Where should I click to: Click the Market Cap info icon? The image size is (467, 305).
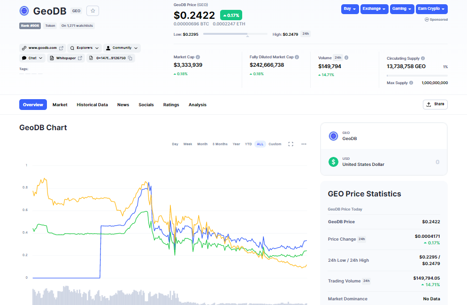coord(198,57)
